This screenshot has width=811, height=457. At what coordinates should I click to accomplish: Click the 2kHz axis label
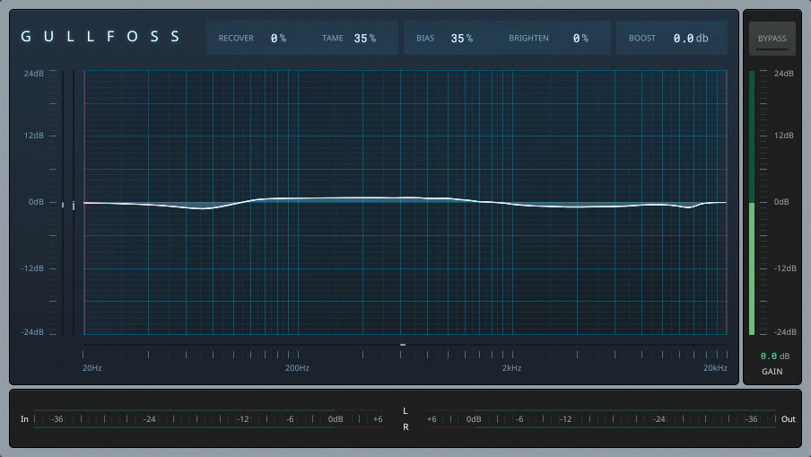511,368
